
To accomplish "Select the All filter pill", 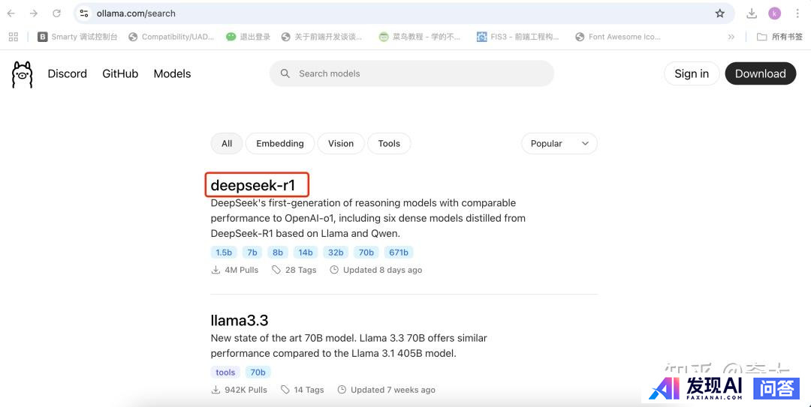I will click(227, 144).
